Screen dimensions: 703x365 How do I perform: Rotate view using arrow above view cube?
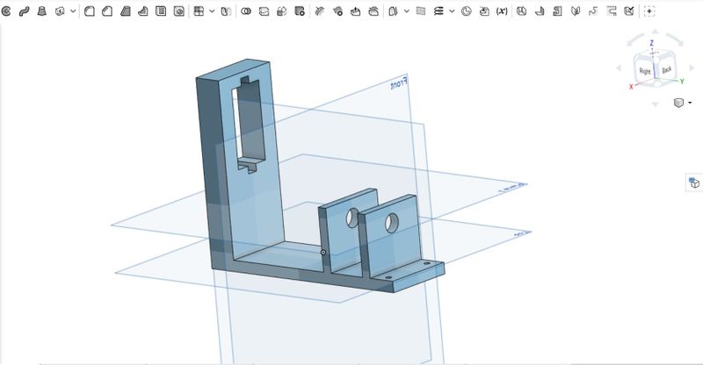click(651, 35)
